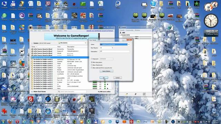Open Word from the taskbar
The image size is (221, 124).
[x=145, y=122]
